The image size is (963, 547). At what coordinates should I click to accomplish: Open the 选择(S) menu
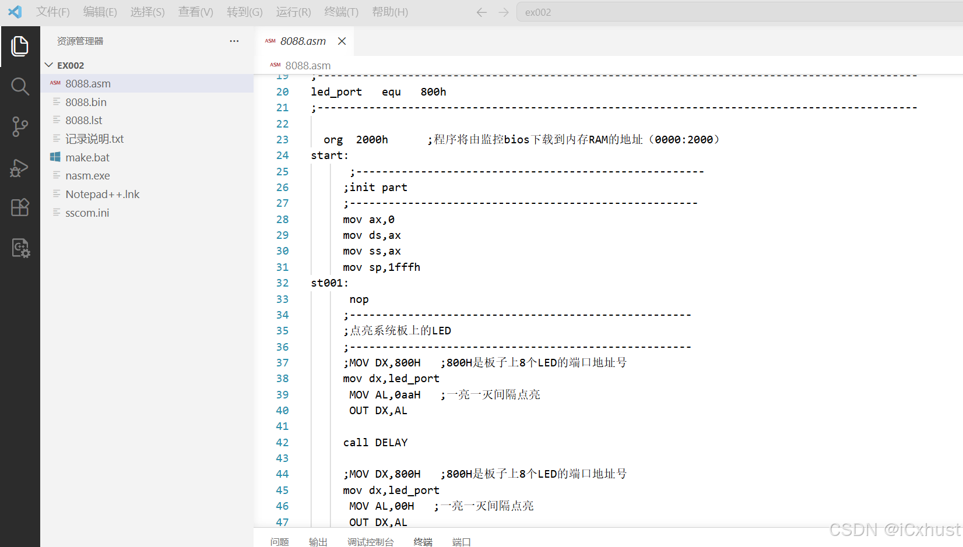147,12
